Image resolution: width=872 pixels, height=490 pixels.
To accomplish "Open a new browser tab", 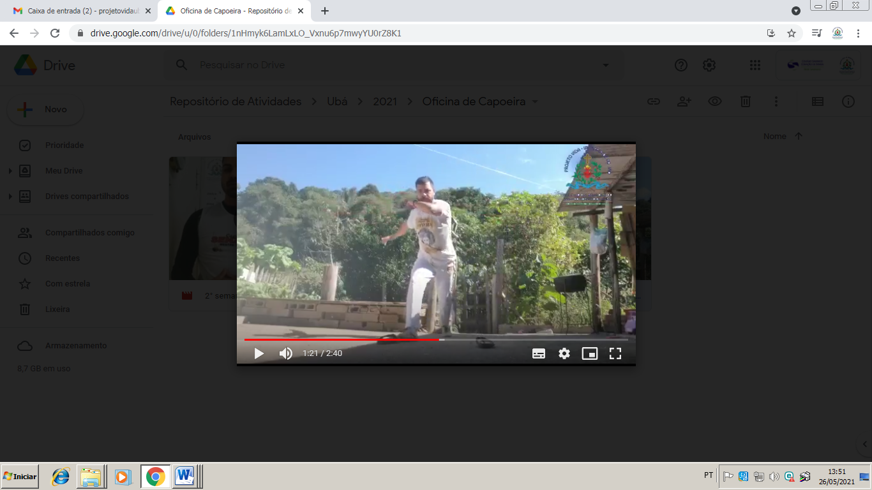I will [325, 11].
